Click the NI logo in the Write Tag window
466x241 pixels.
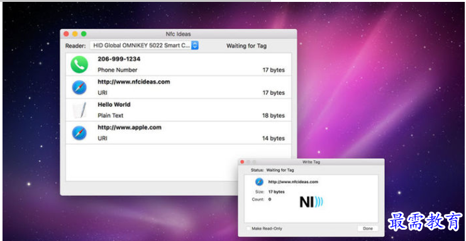coord(311,202)
